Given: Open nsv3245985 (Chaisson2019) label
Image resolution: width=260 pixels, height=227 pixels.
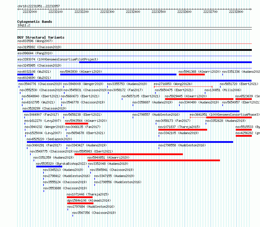Looking at the screenshot, I should click(39, 65).
